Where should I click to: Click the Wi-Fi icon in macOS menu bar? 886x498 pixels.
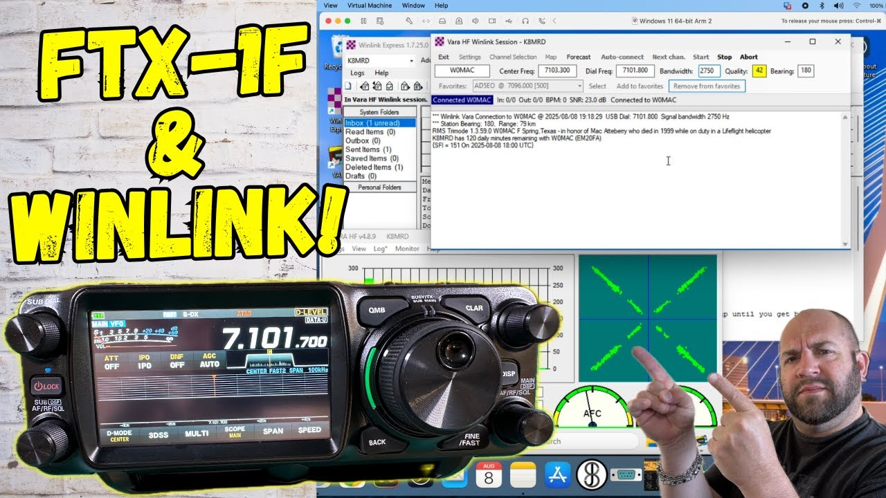click(x=856, y=6)
